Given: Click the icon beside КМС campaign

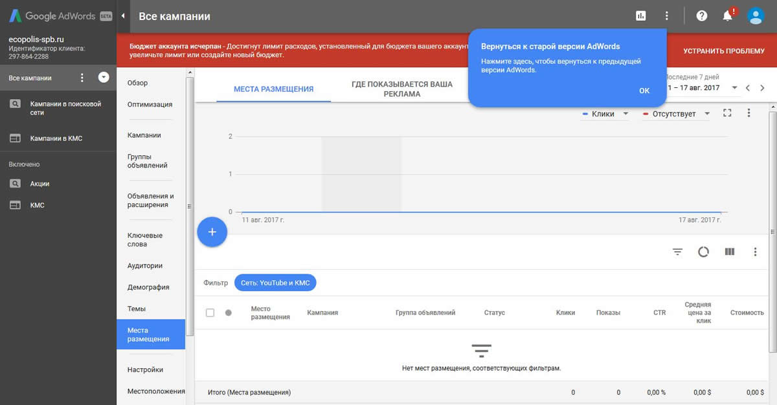Looking at the screenshot, I should [x=16, y=205].
